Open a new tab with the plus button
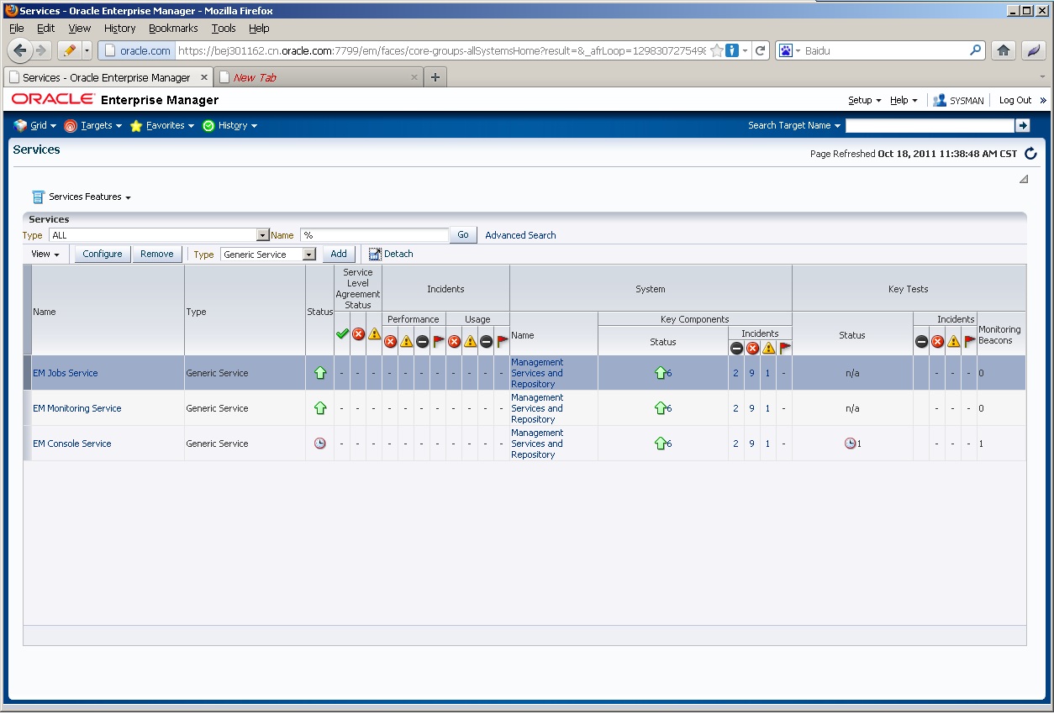This screenshot has height=714, width=1054. [435, 77]
